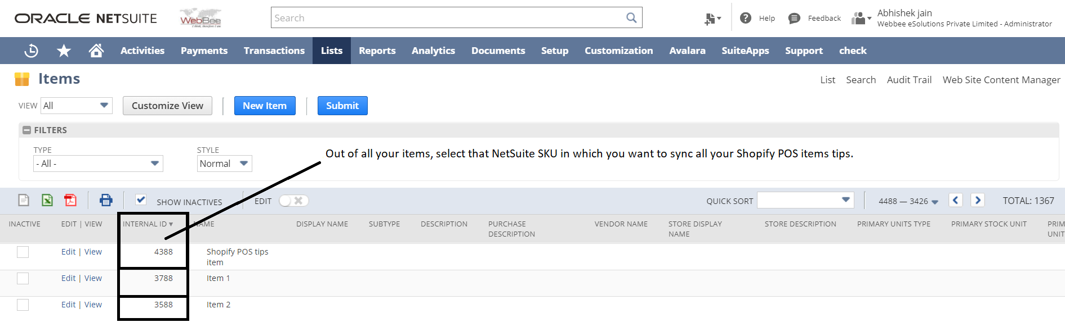
Task: Tick the Inactive checkbox for Item 1
Action: 23,278
